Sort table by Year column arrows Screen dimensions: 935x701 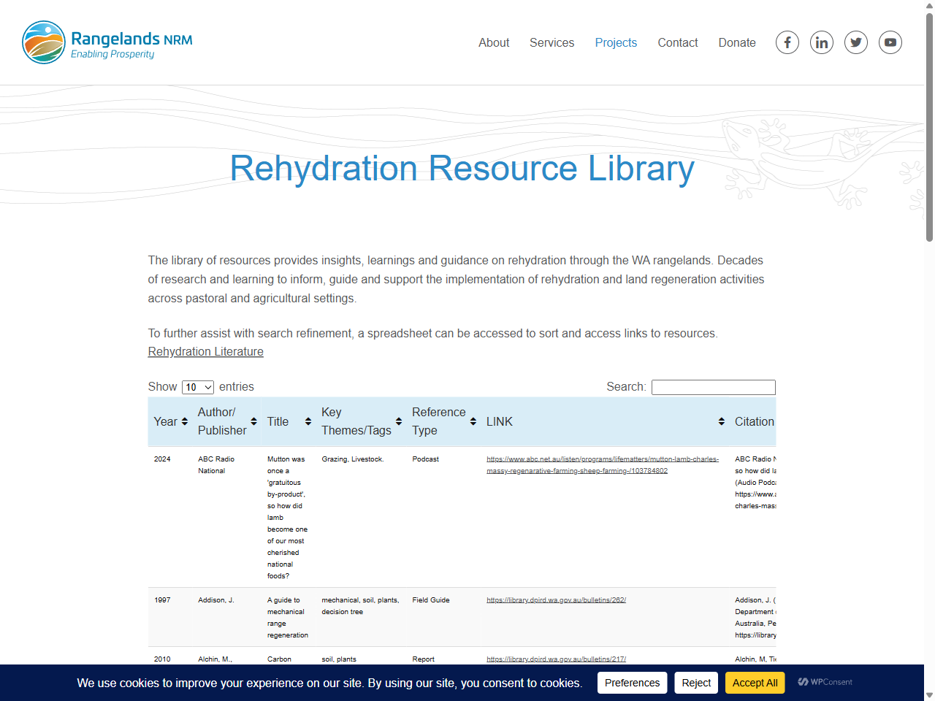(x=185, y=421)
